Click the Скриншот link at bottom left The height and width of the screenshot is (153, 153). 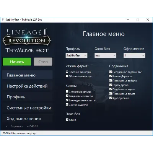pos(17,126)
